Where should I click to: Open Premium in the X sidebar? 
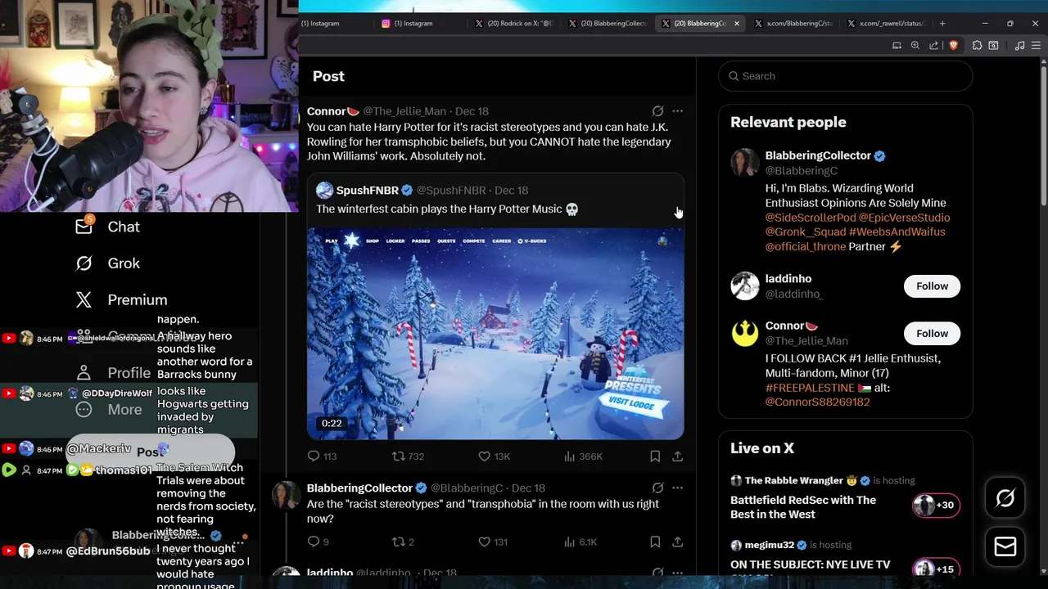pos(120,299)
